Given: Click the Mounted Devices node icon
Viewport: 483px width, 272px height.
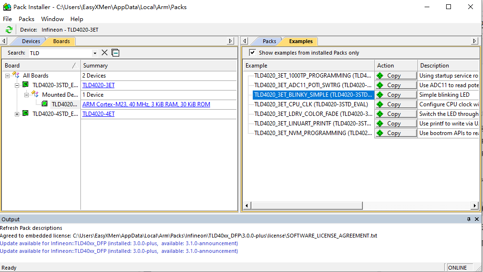Looking at the screenshot, I should click(35, 94).
